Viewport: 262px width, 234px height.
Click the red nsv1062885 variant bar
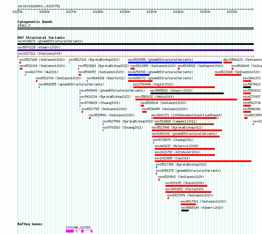click(x=203, y=161)
